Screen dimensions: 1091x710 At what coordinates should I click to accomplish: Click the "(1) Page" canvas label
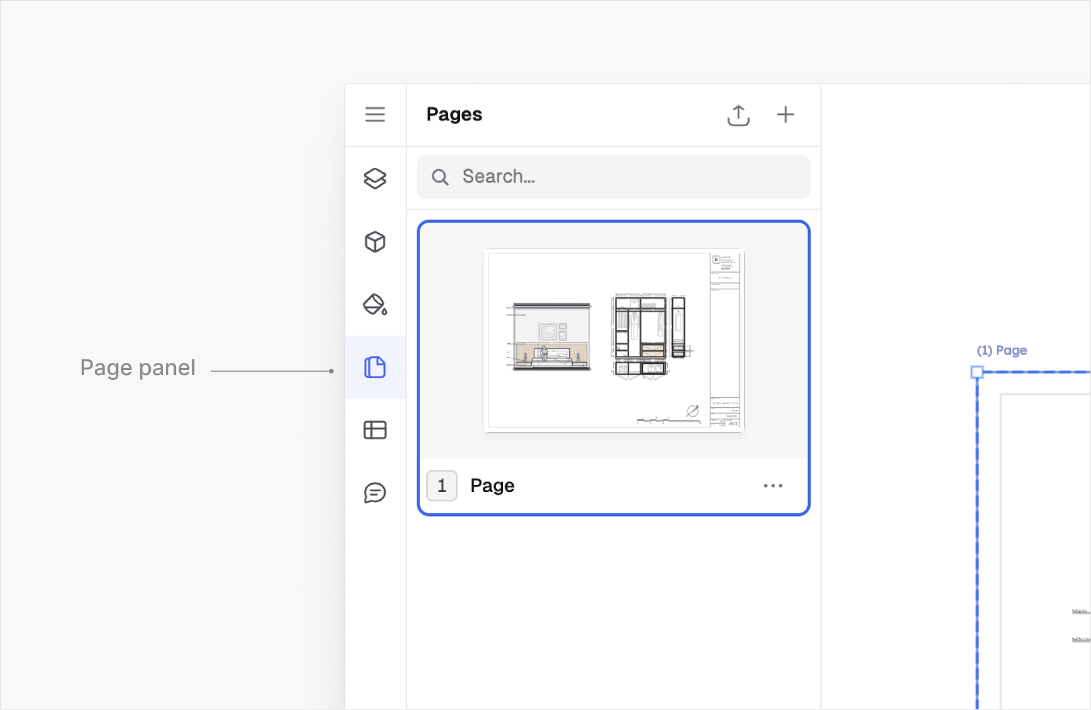(x=1002, y=351)
